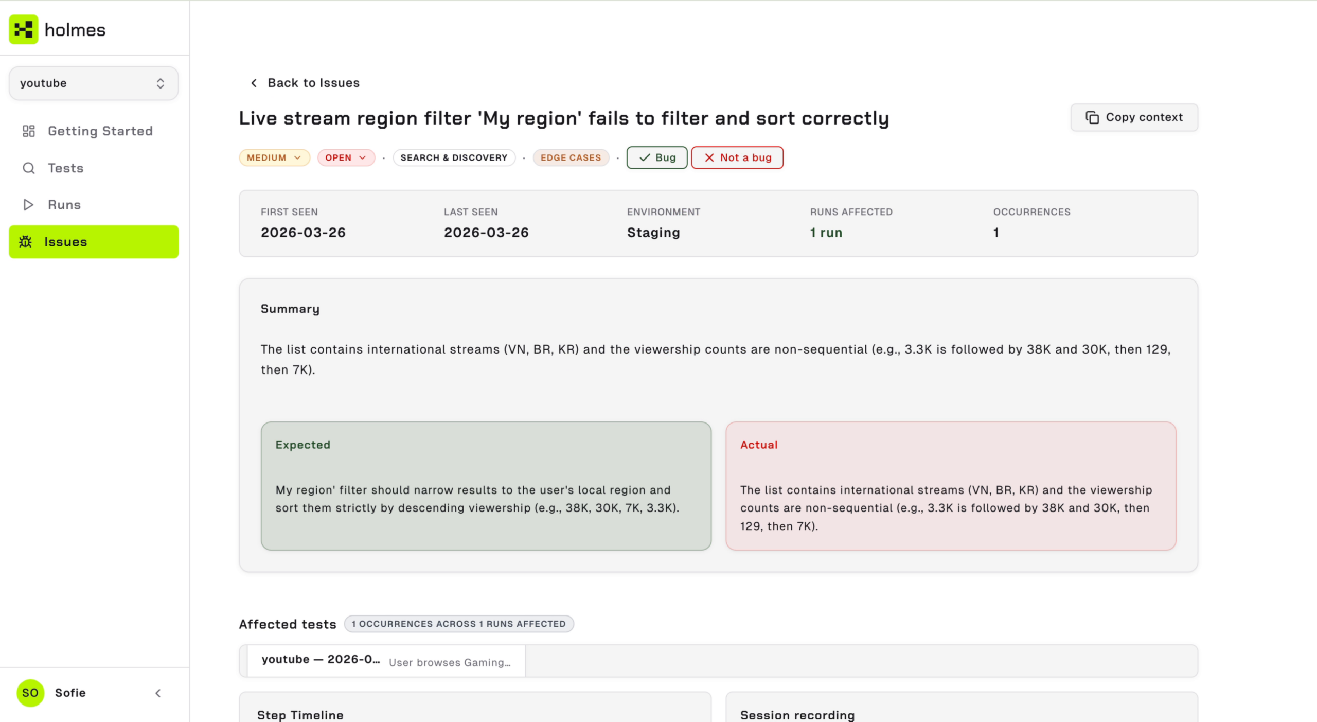Click the Runs play icon
The image size is (1317, 722).
(29, 205)
